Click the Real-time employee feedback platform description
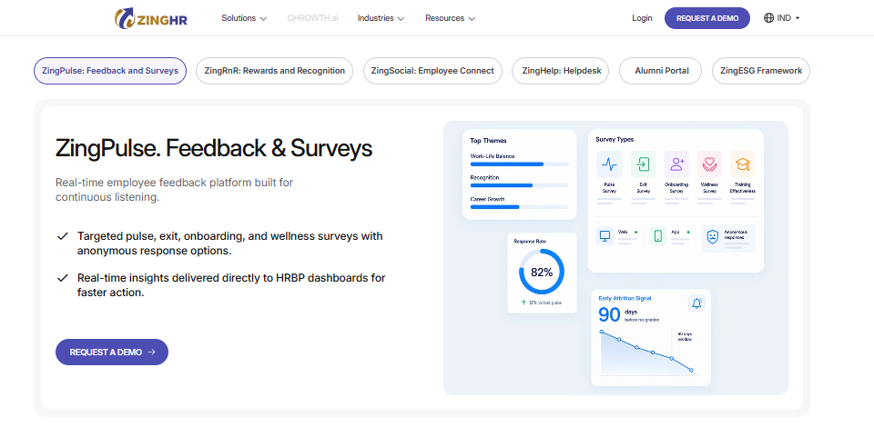This screenshot has width=874, height=447. pyautogui.click(x=175, y=190)
